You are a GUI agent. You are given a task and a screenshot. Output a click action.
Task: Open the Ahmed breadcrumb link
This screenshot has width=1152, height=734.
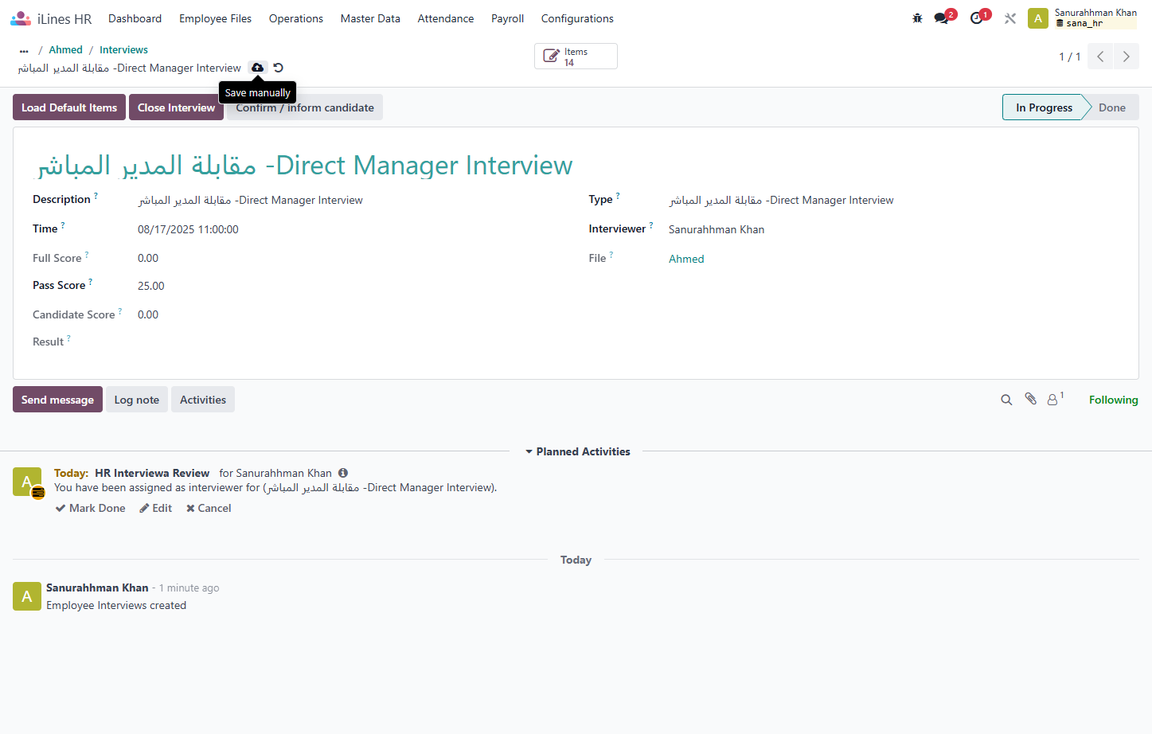coord(65,50)
